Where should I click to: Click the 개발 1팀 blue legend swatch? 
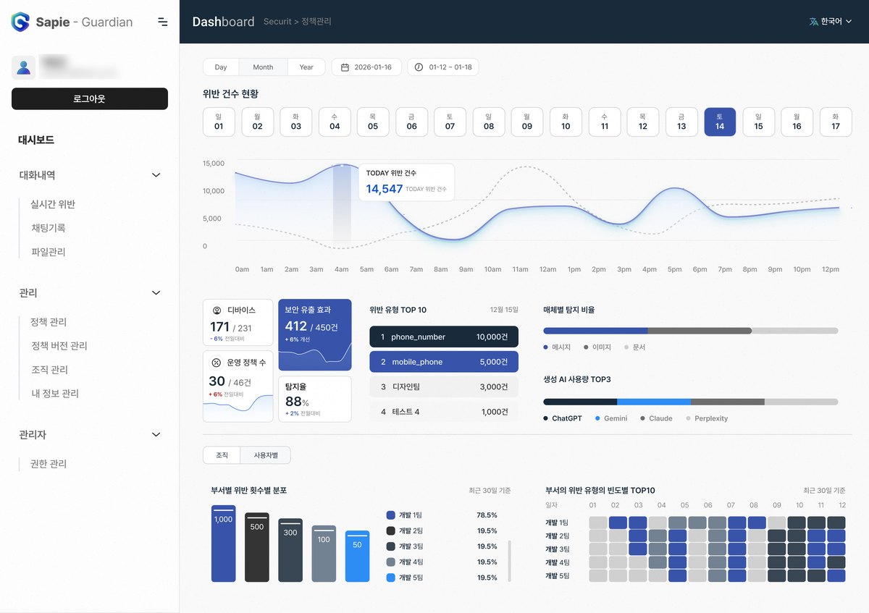(391, 515)
